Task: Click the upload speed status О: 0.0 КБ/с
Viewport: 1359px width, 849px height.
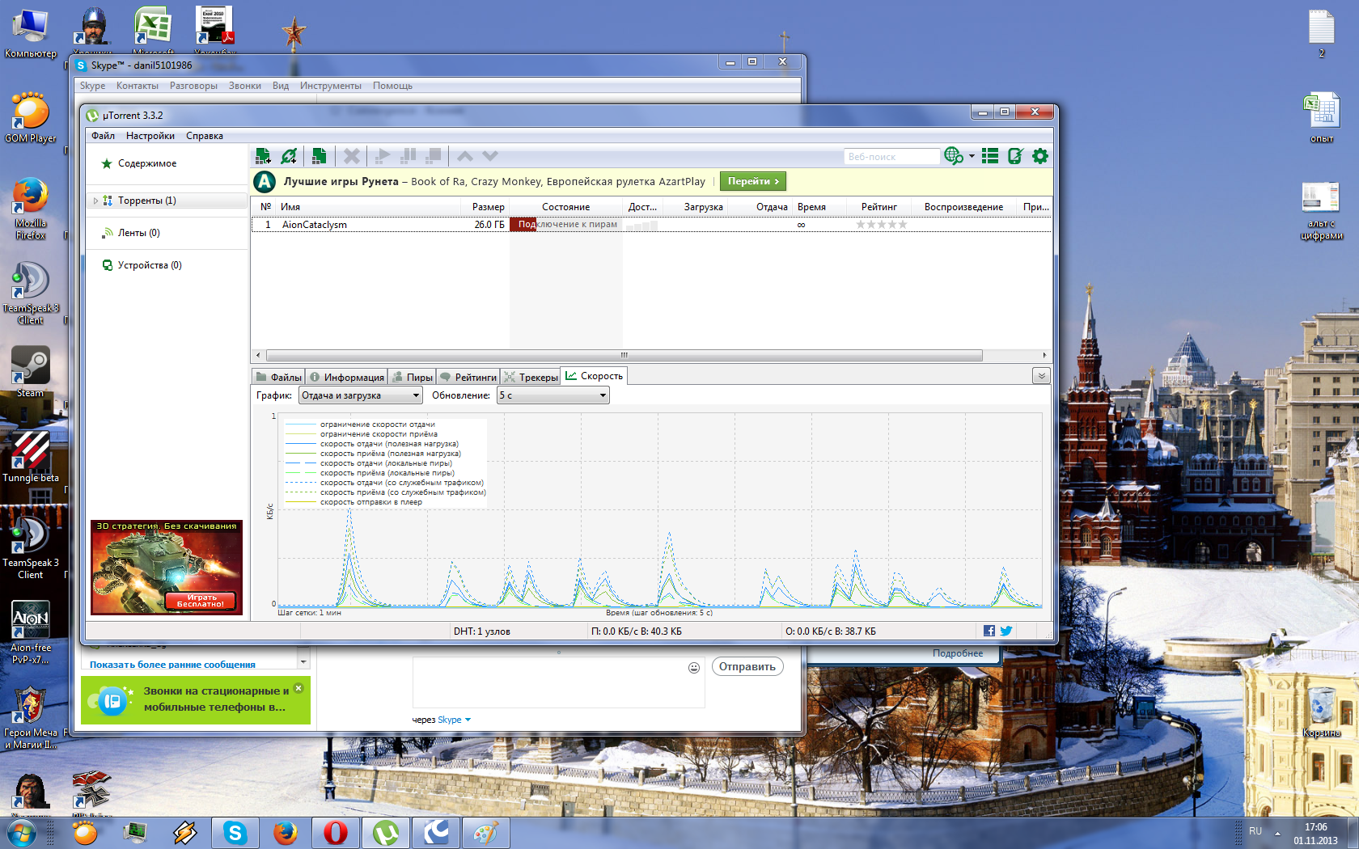Action: point(831,631)
